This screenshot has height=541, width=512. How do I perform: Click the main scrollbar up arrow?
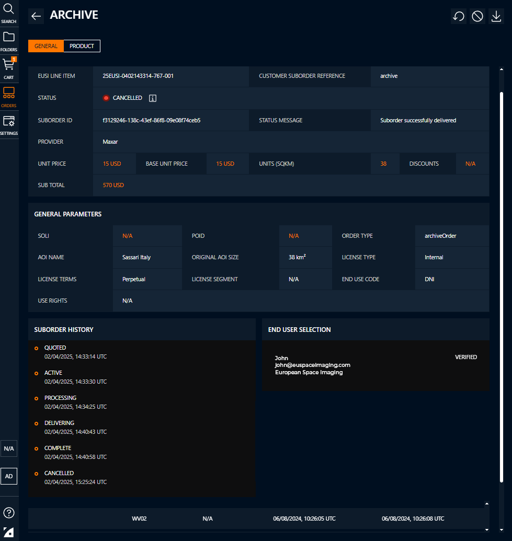[x=502, y=70]
